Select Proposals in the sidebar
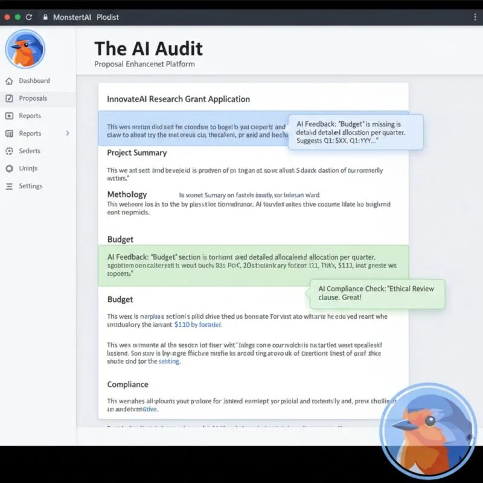Image resolution: width=483 pixels, height=483 pixels. pos(38,98)
